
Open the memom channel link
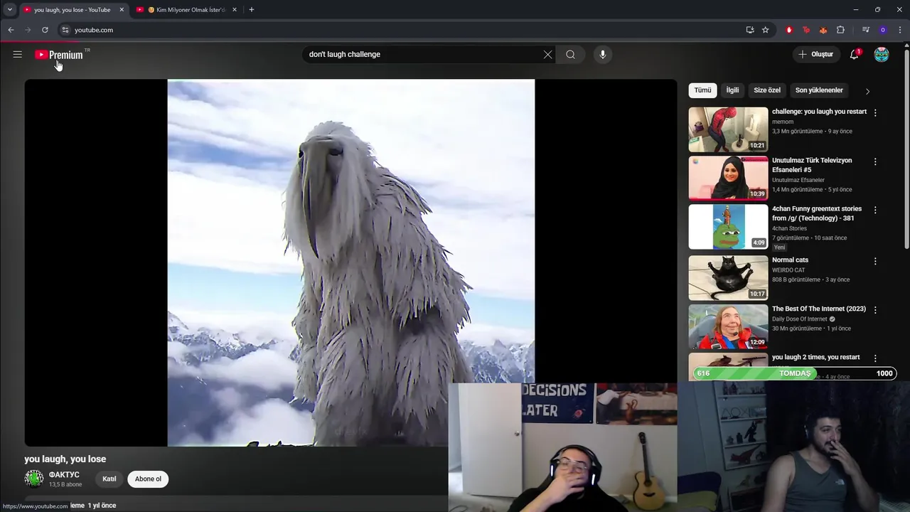[783, 122]
